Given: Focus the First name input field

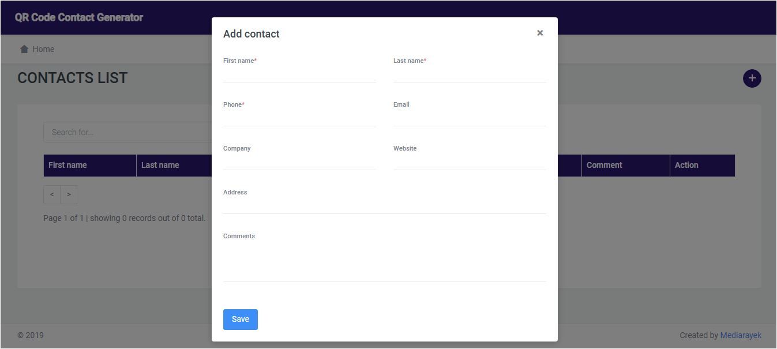Looking at the screenshot, I should (x=299, y=74).
